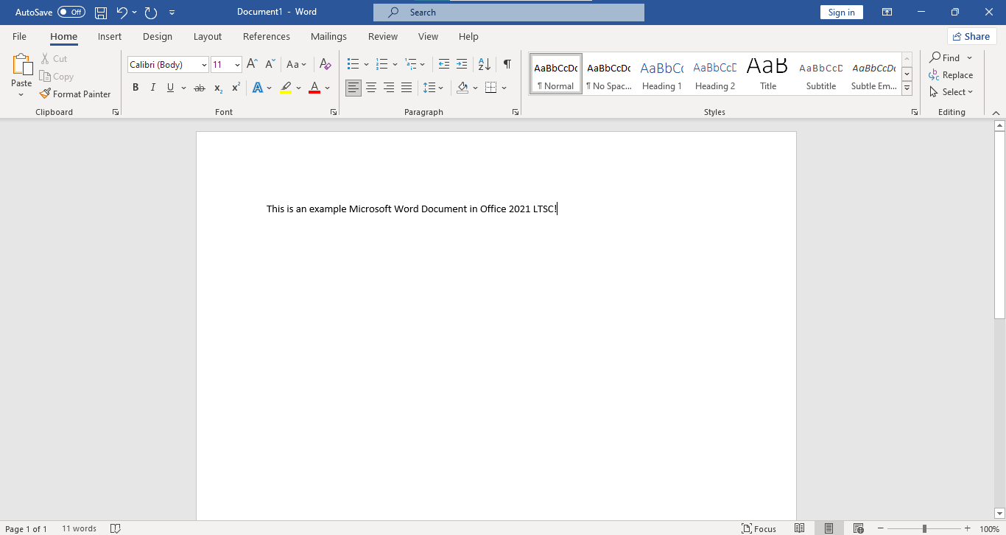The height and width of the screenshot is (535, 1006).
Task: Open Paragraph settings dialog launcher
Action: tap(515, 112)
